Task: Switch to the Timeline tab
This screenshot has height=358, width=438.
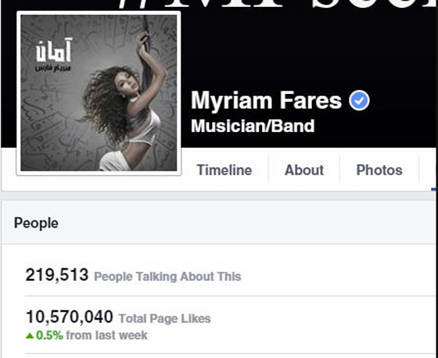Action: [224, 170]
